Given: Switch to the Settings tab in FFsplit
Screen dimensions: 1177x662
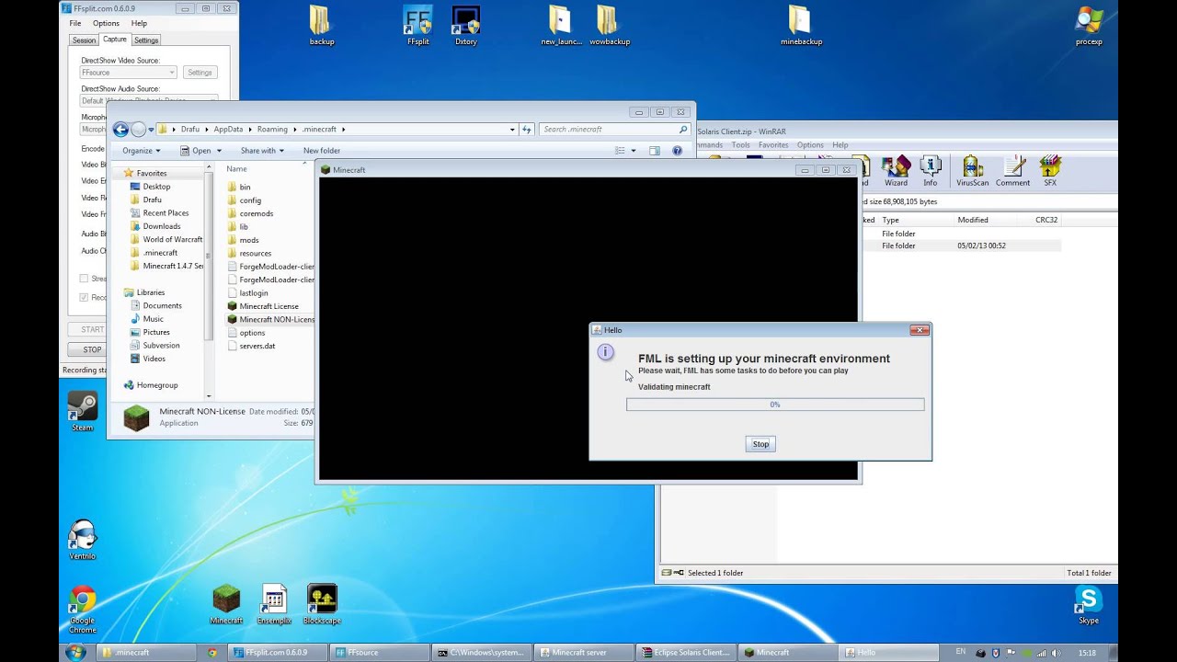Looking at the screenshot, I should (146, 40).
